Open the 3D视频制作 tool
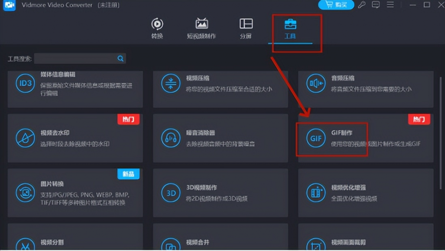 pyautogui.click(x=219, y=192)
